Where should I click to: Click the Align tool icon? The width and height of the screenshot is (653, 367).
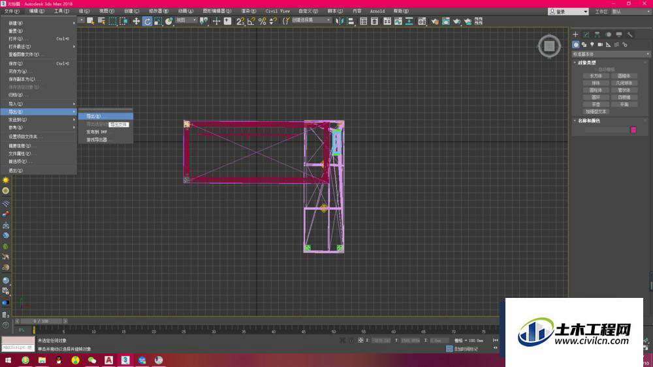351,22
